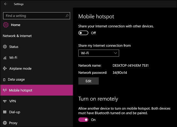177x127 pixels.
Task: Click the Settings window title
Action: click(19, 4)
